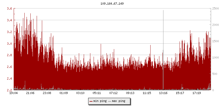Click the 3.6 label on left axis
This screenshot has height=109, width=219.
9,9
